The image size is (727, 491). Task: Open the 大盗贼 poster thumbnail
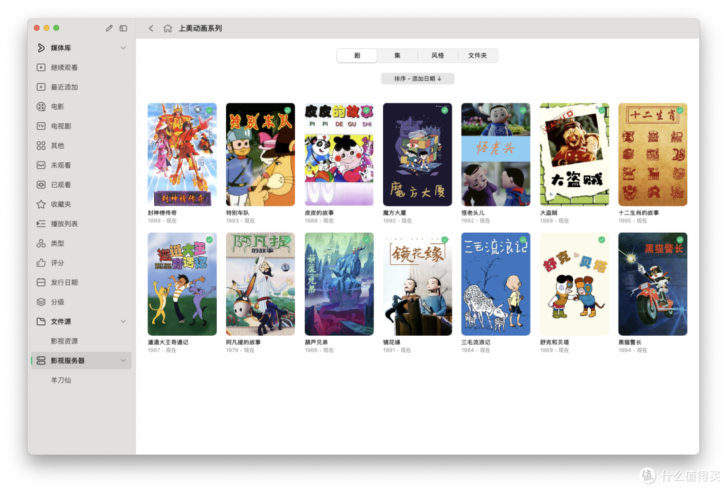[574, 153]
